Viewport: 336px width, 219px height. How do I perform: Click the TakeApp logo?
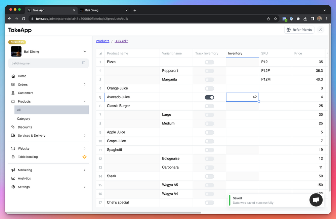20,30
